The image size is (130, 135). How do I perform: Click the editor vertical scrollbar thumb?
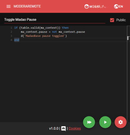pyautogui.click(x=128, y=38)
